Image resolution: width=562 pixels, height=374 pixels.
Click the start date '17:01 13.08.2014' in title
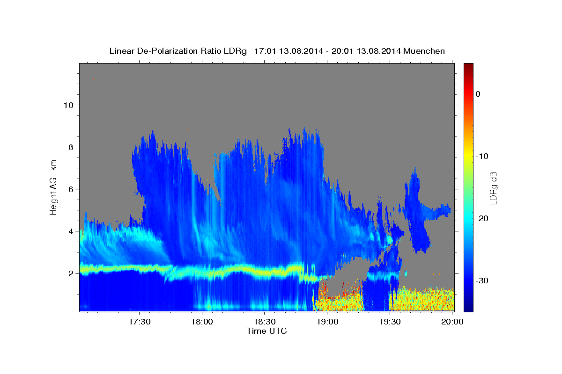pos(288,51)
